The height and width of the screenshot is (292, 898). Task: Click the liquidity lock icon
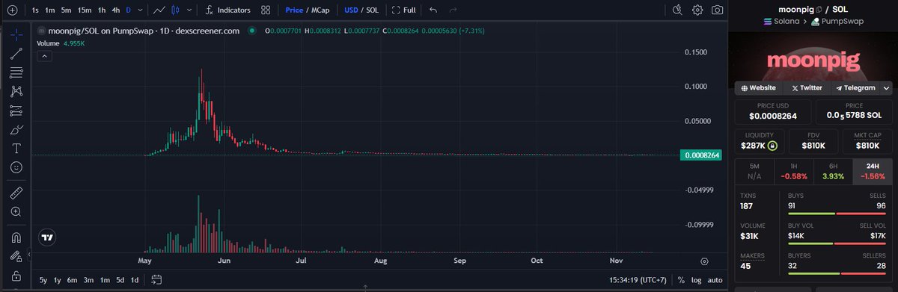772,146
